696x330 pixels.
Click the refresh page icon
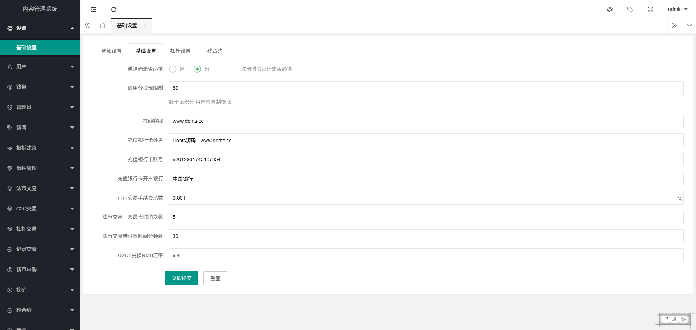[114, 9]
